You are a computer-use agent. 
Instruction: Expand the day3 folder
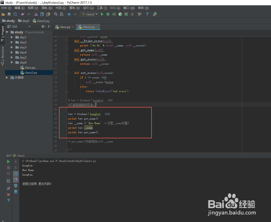(x=12, y=47)
